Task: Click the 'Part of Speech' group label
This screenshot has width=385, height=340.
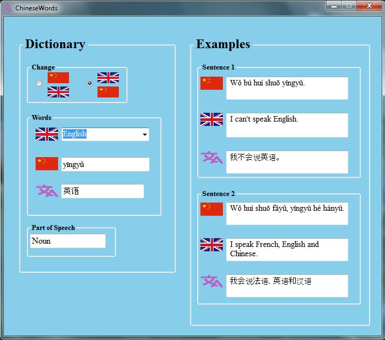Action: 53,228
